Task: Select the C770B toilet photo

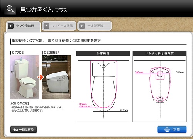Action: point(25,77)
